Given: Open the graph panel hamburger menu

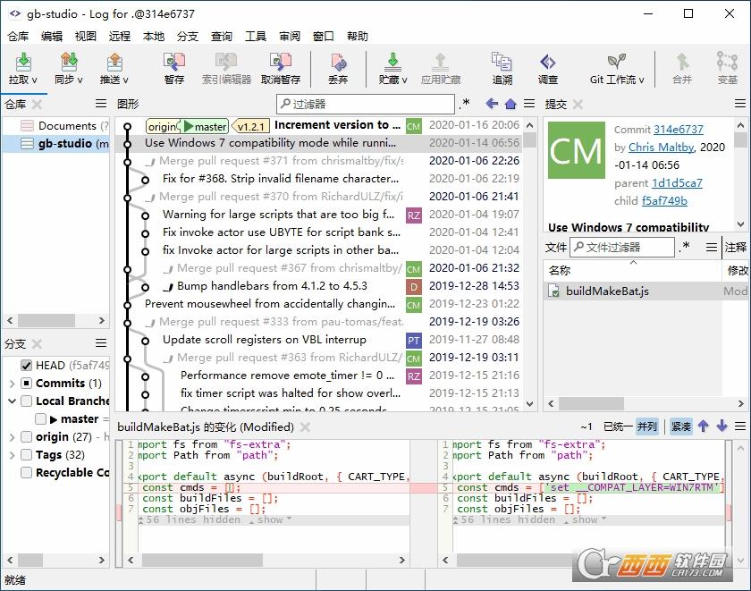Looking at the screenshot, I should click(528, 104).
